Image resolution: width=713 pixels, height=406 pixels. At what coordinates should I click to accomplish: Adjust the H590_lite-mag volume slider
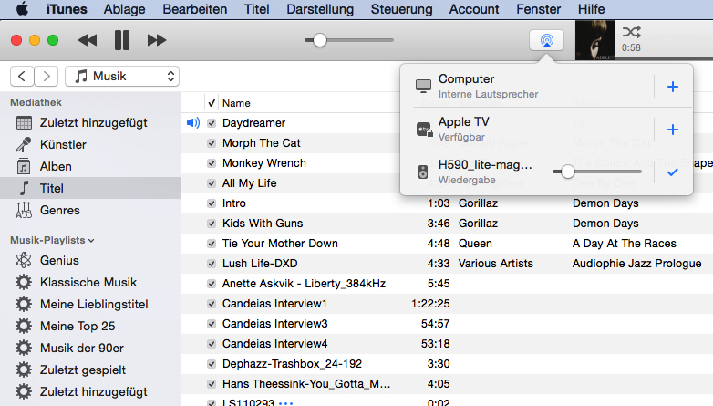point(596,172)
